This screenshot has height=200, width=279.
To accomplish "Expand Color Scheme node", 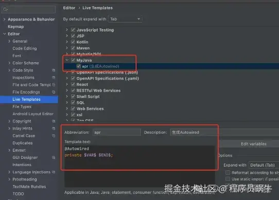I will coord(9,63).
